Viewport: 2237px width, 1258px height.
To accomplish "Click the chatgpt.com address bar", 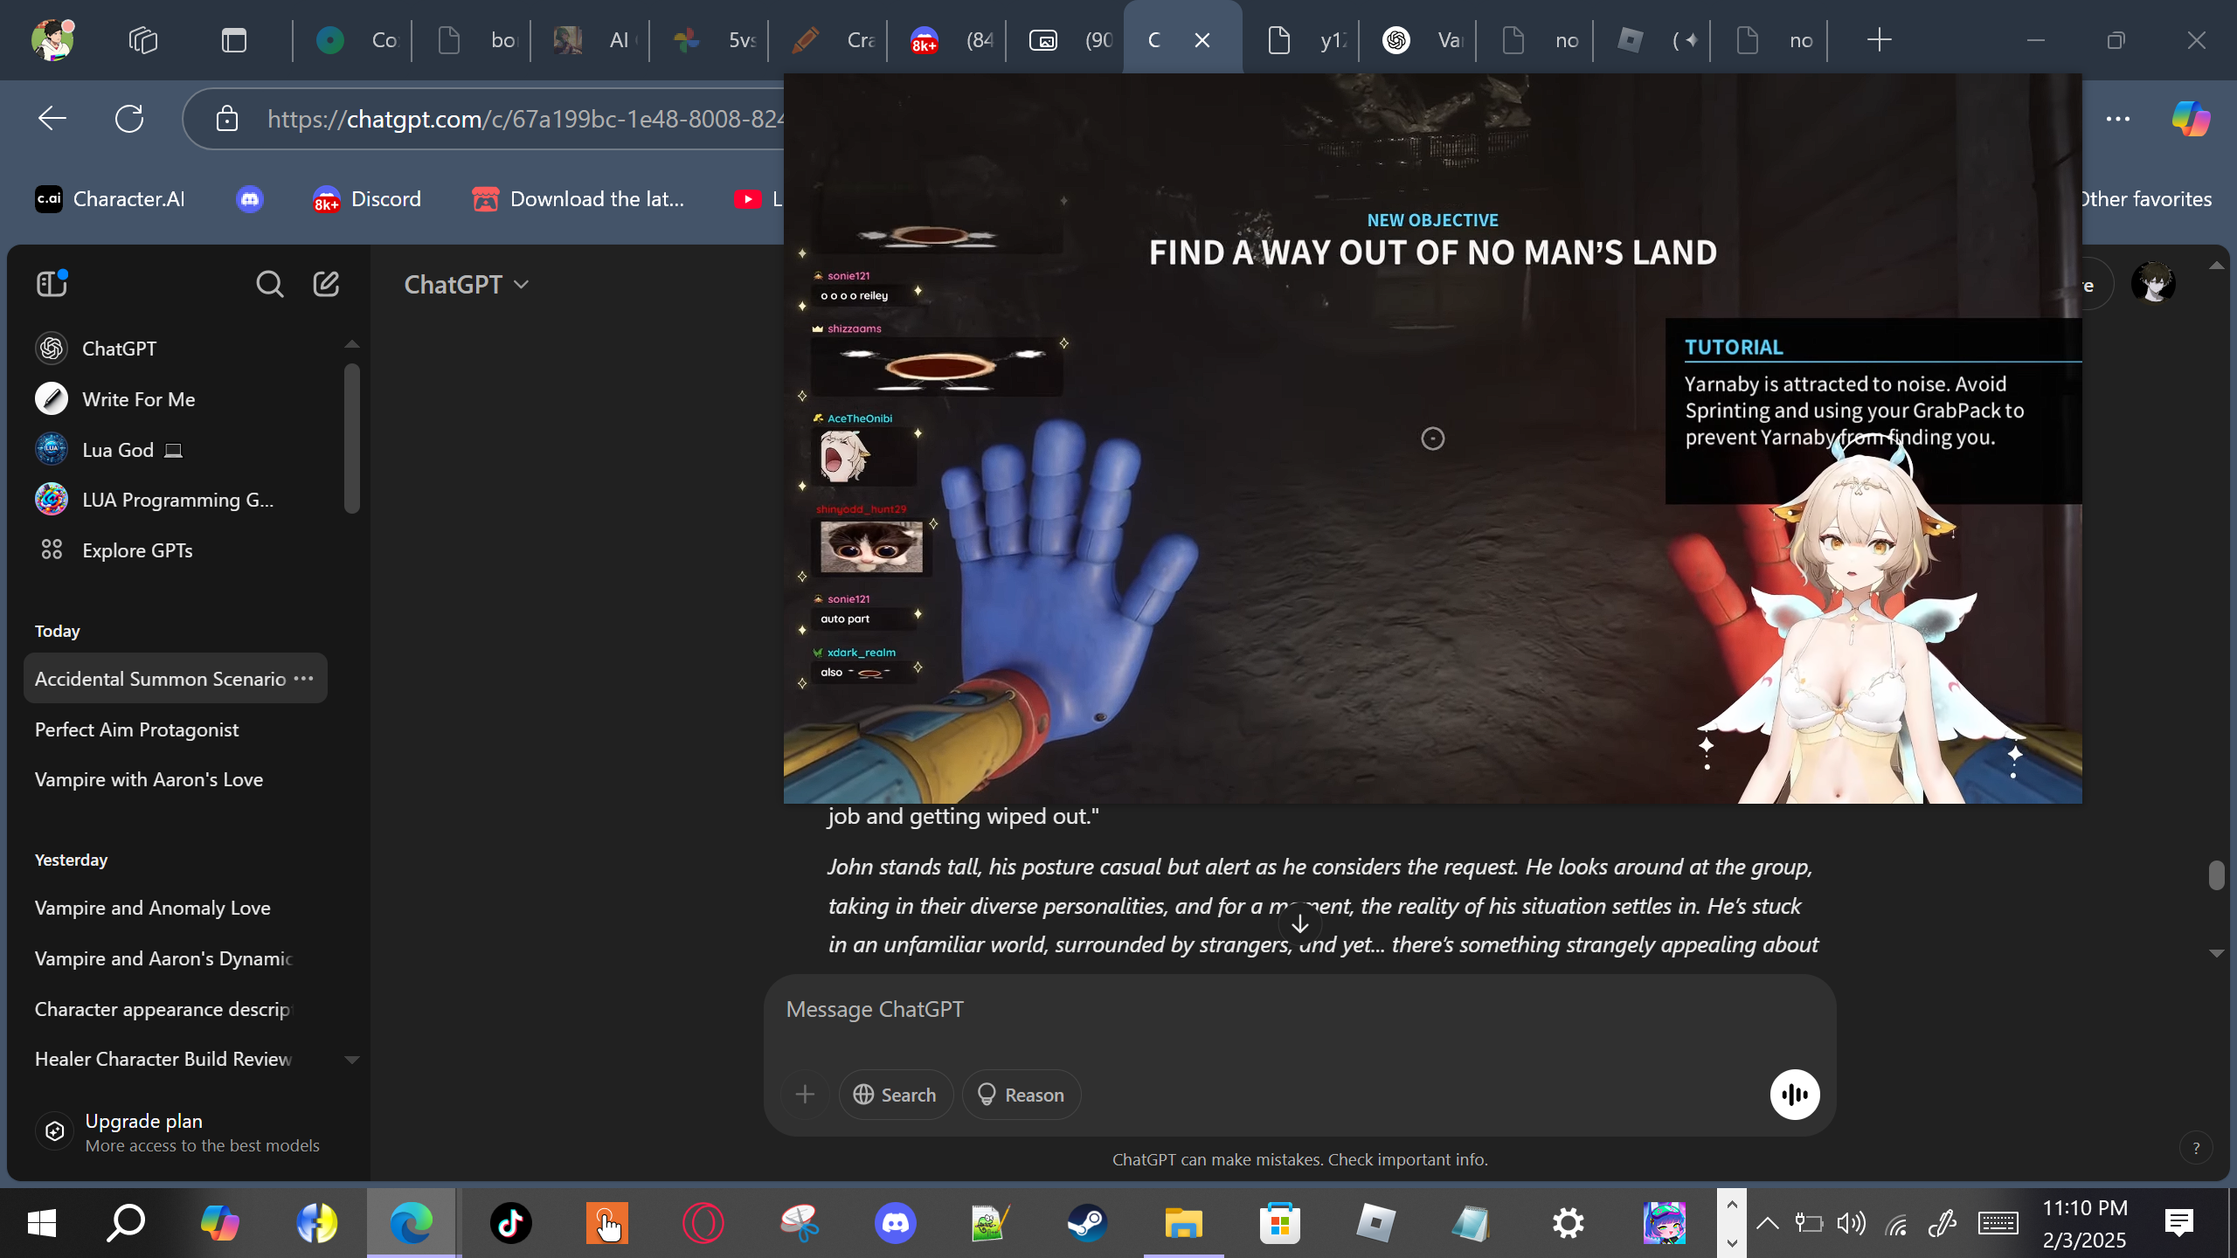I will coord(524,119).
